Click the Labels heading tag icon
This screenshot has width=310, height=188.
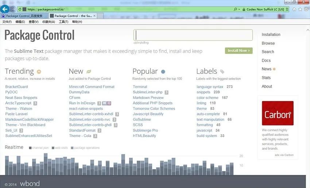point(222,72)
